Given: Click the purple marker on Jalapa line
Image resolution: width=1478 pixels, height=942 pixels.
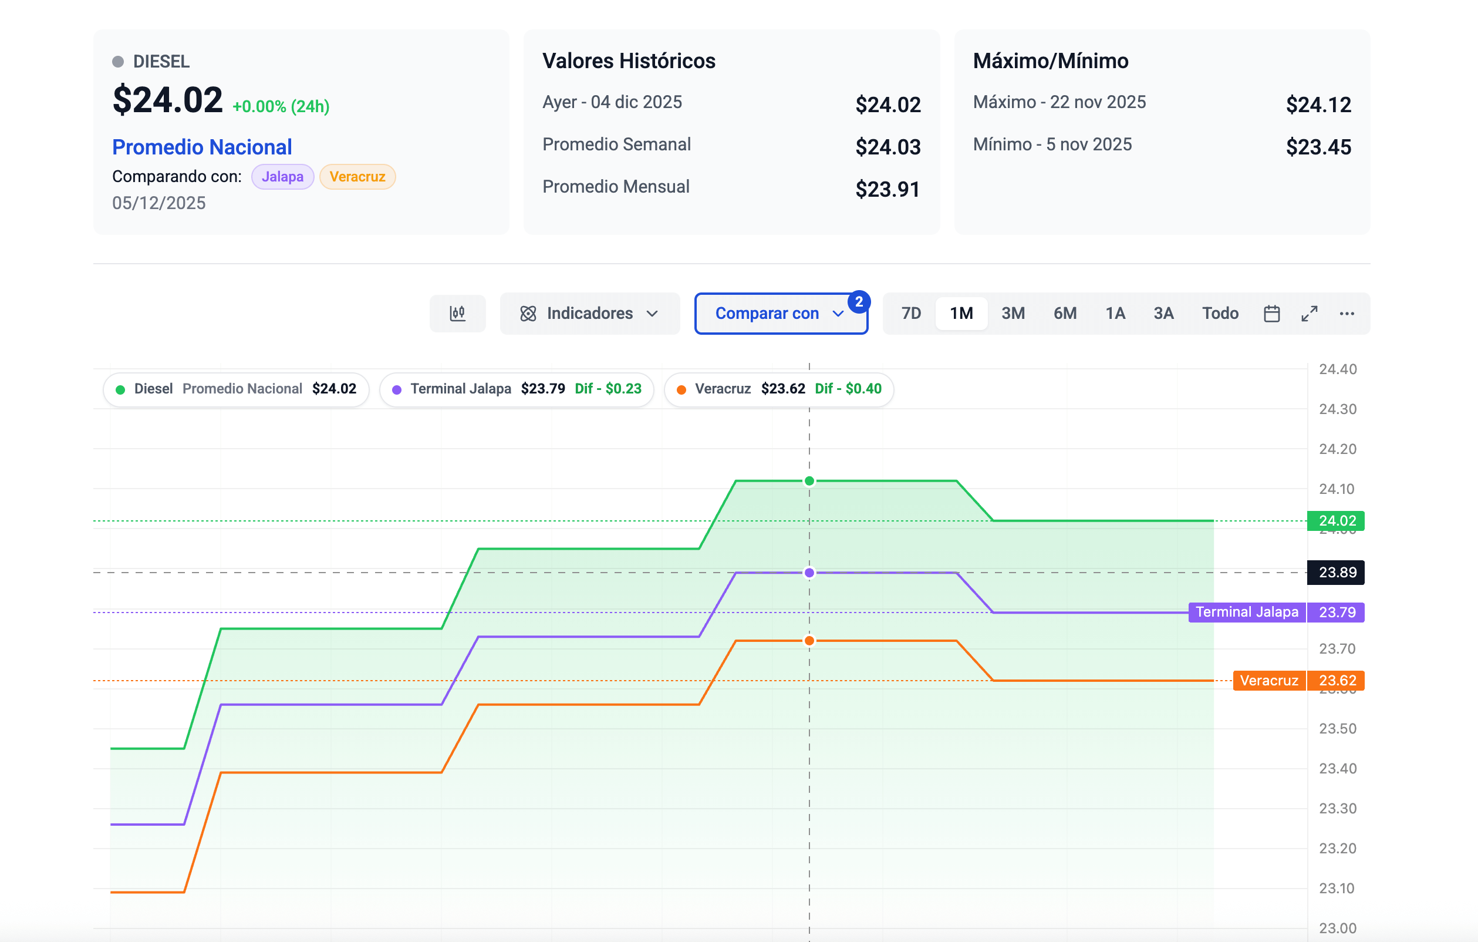Looking at the screenshot, I should (x=809, y=573).
